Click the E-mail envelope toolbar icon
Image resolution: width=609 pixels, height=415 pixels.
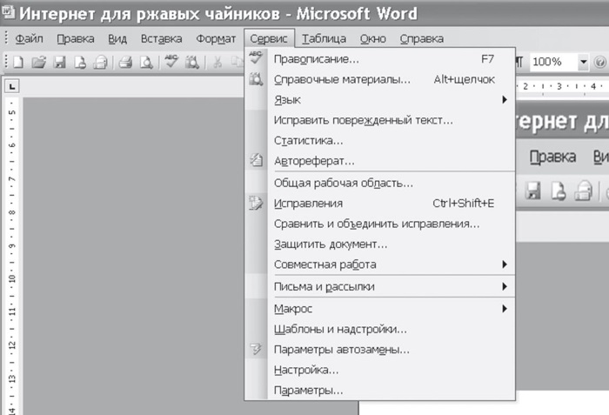[x=100, y=62]
